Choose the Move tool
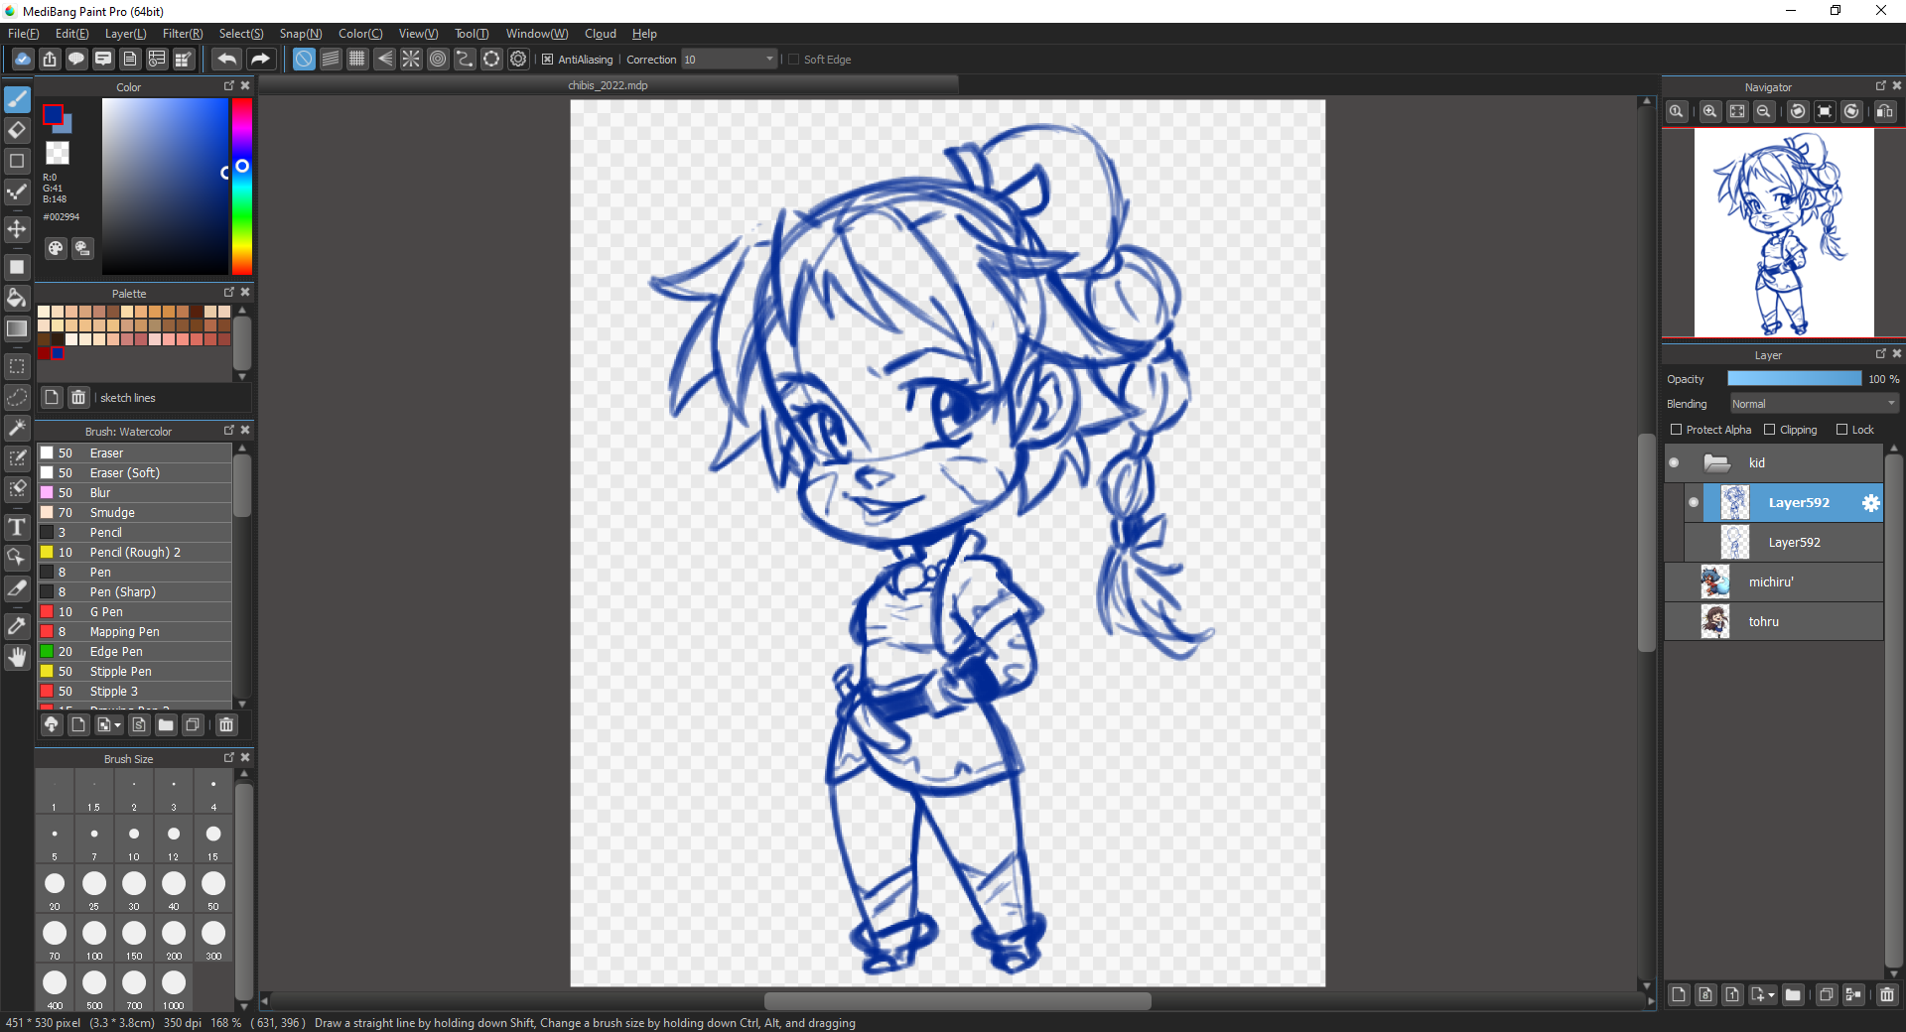 tap(17, 229)
